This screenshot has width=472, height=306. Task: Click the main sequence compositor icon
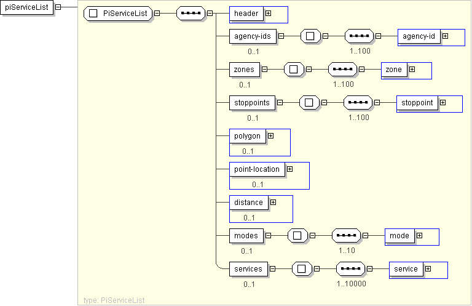191,14
